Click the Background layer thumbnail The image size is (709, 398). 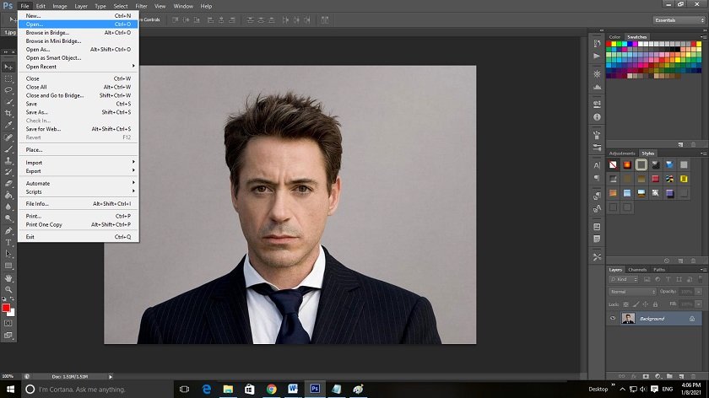628,318
